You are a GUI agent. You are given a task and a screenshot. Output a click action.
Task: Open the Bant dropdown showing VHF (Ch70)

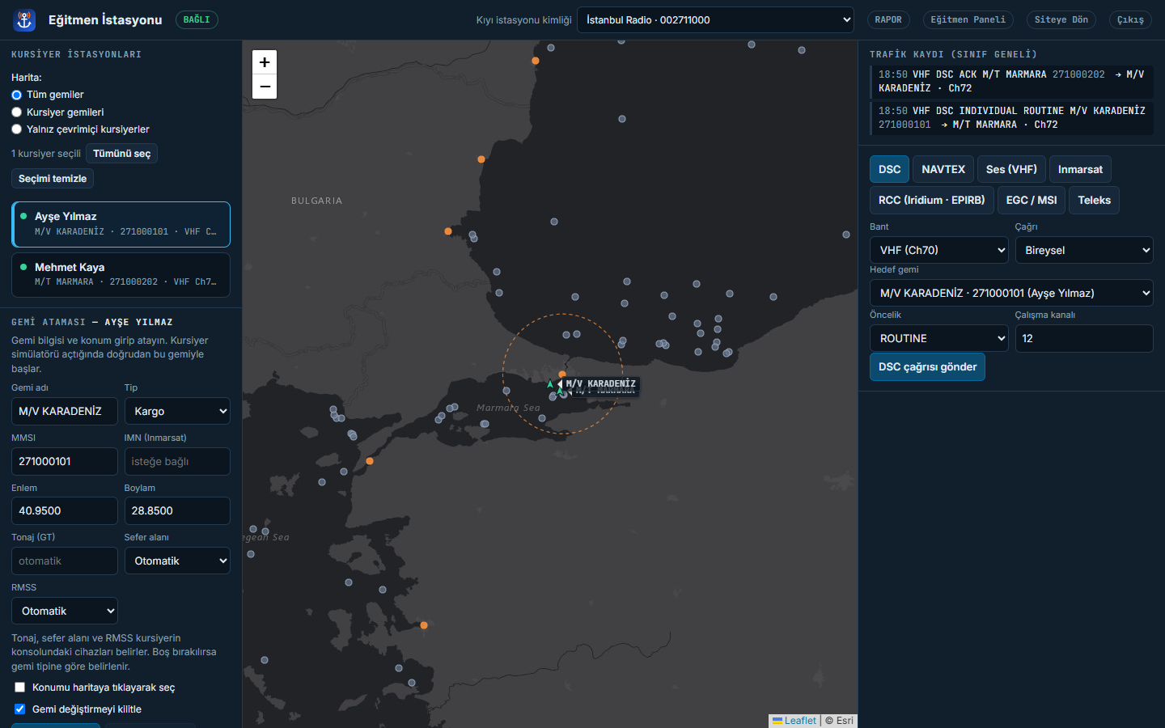[939, 250]
